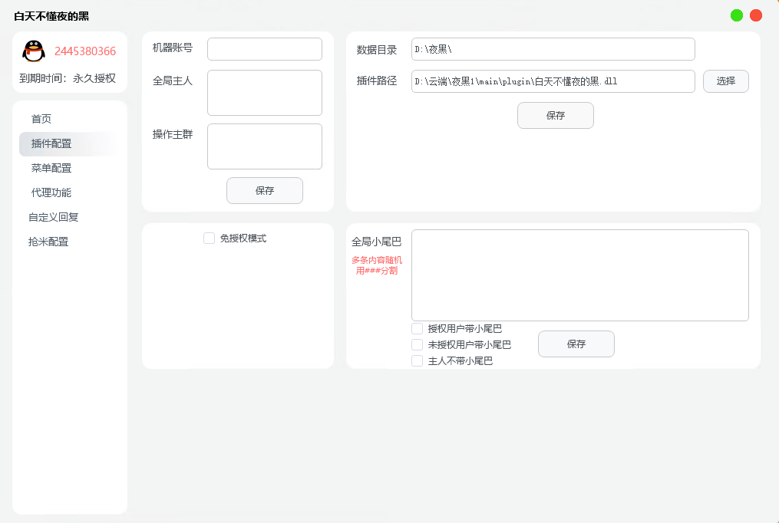The height and width of the screenshot is (523, 779).
Task: Open the 自定义回复 custom reply page
Action: 52,217
